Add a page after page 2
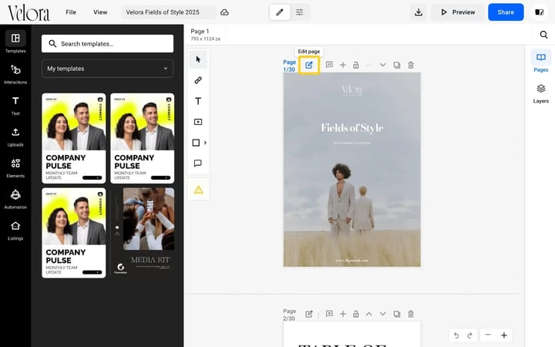 pyautogui.click(x=342, y=314)
